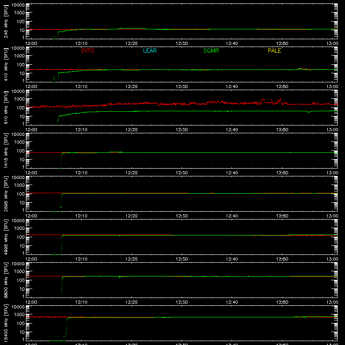Viewport: 345px width, 345px height.
Task: Select the '1415 MHz [SFU]' axis label
Action: (x=6, y=151)
